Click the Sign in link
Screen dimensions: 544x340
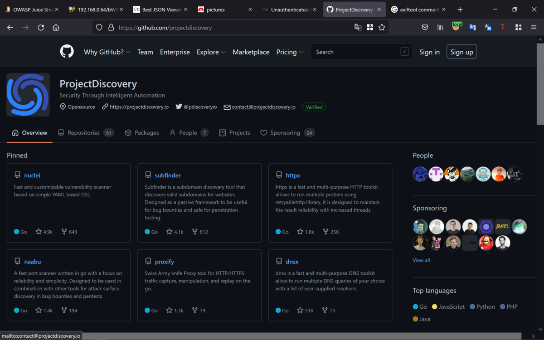(x=429, y=52)
